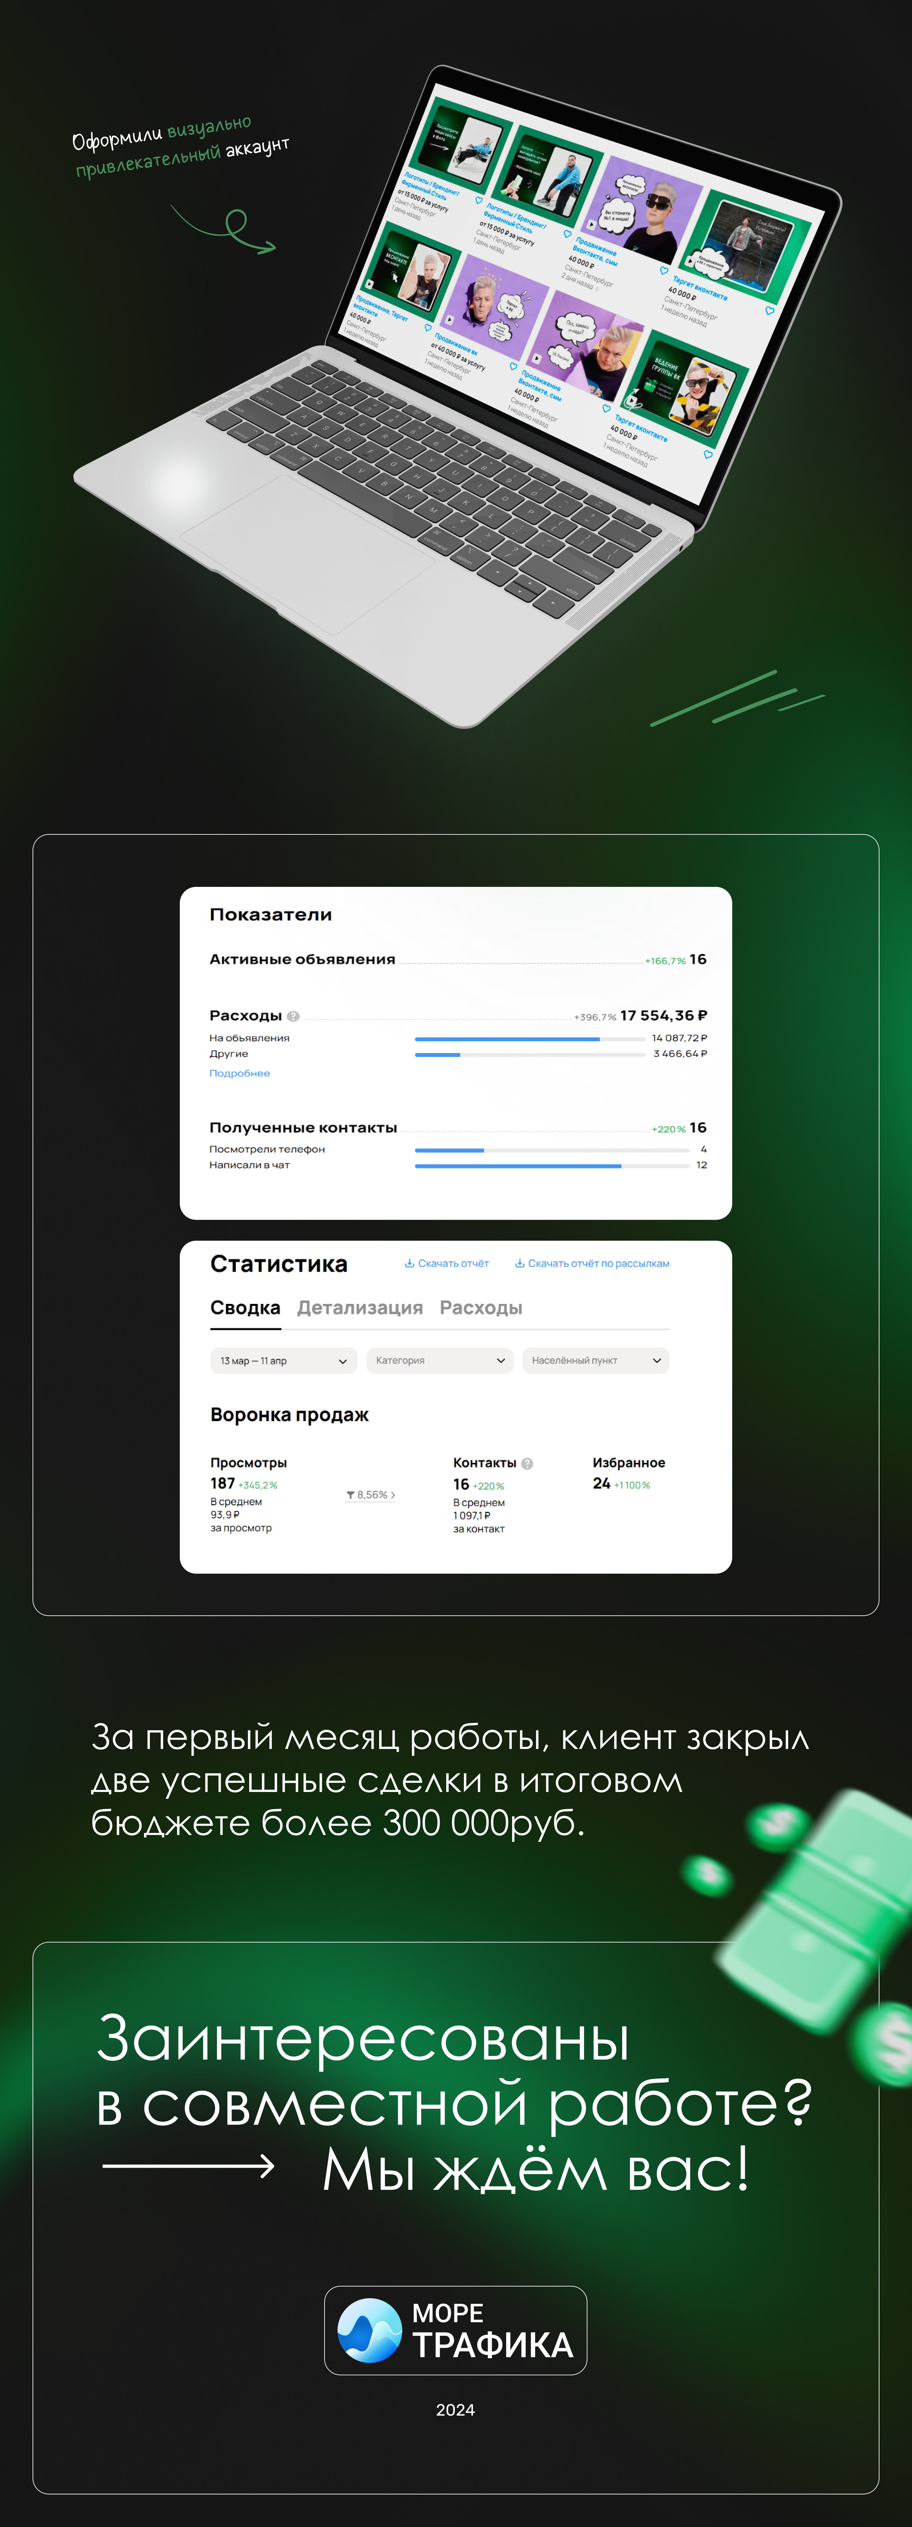This screenshot has width=912, height=2527.
Task: Click the funnel conversion 8,56% icon
Action: point(350,1495)
